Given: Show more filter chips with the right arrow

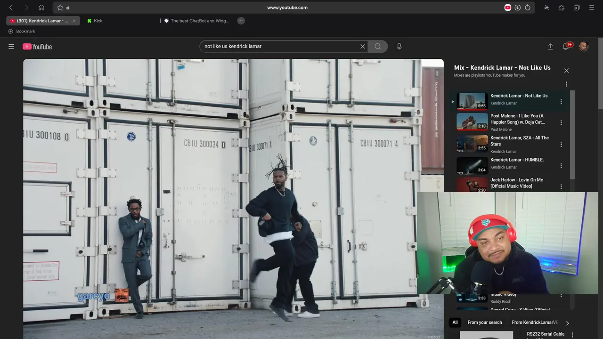Looking at the screenshot, I should pyautogui.click(x=567, y=323).
